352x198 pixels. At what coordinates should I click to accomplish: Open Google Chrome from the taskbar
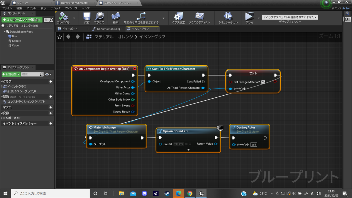(x=190, y=194)
